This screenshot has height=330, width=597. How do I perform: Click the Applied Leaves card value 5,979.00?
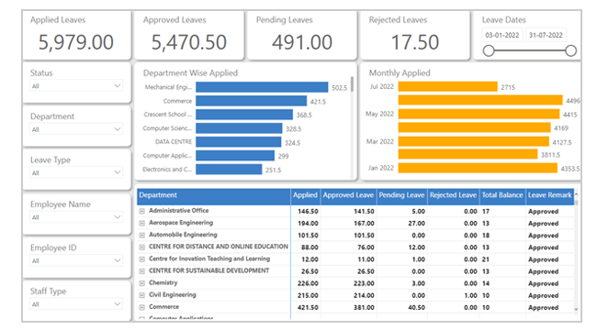76,42
